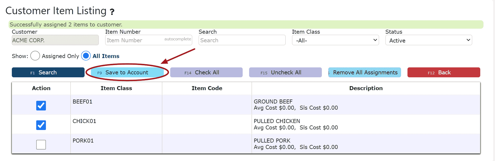Open the Status dropdown showing Active
This screenshot has width=495, height=161.
coord(429,40)
